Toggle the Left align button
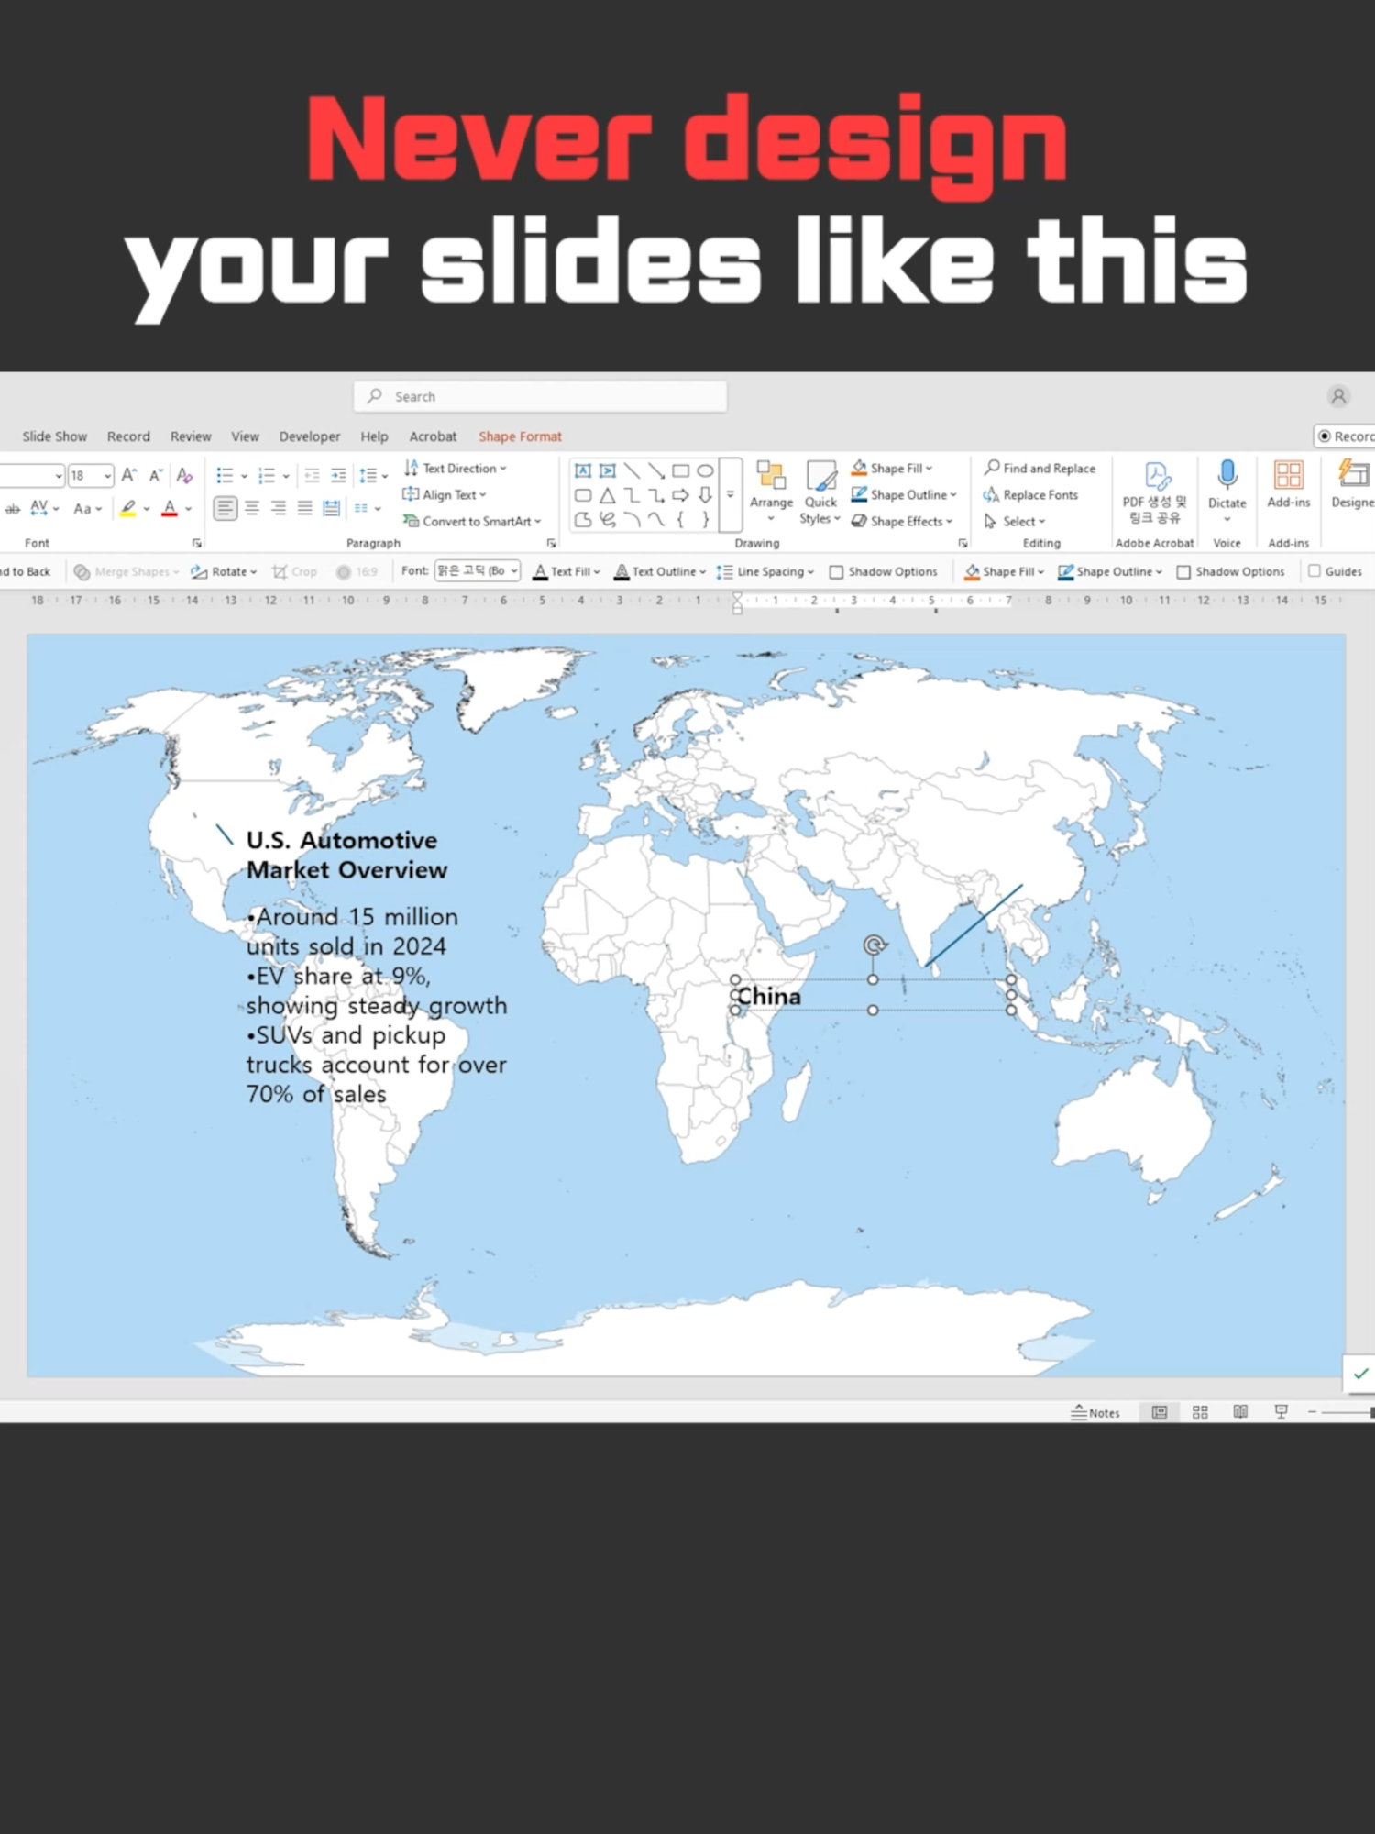This screenshot has height=1834, width=1375. [x=225, y=508]
